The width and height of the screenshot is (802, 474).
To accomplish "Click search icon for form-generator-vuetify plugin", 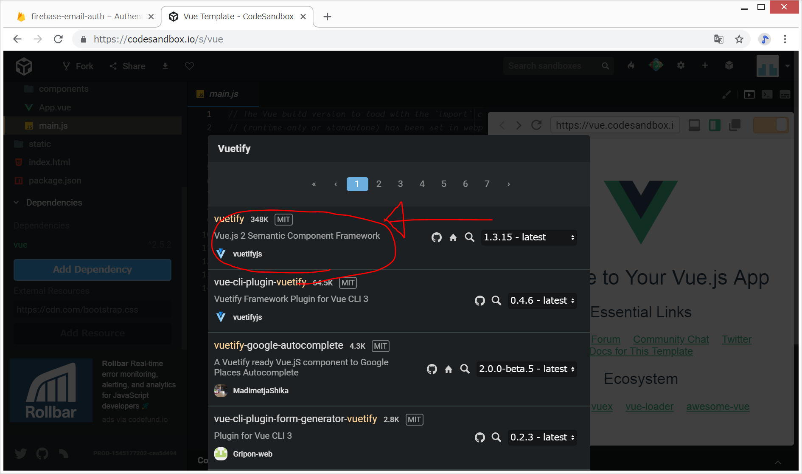I will tap(496, 437).
